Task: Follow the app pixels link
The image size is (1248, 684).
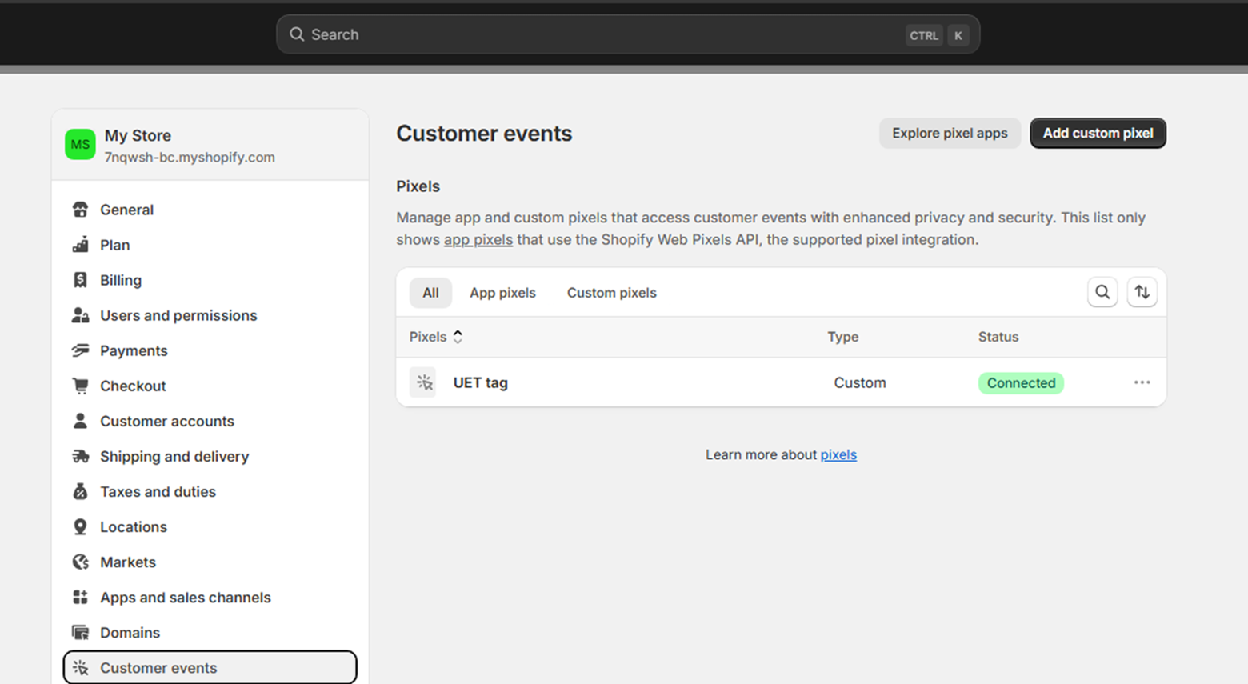Action: (478, 239)
